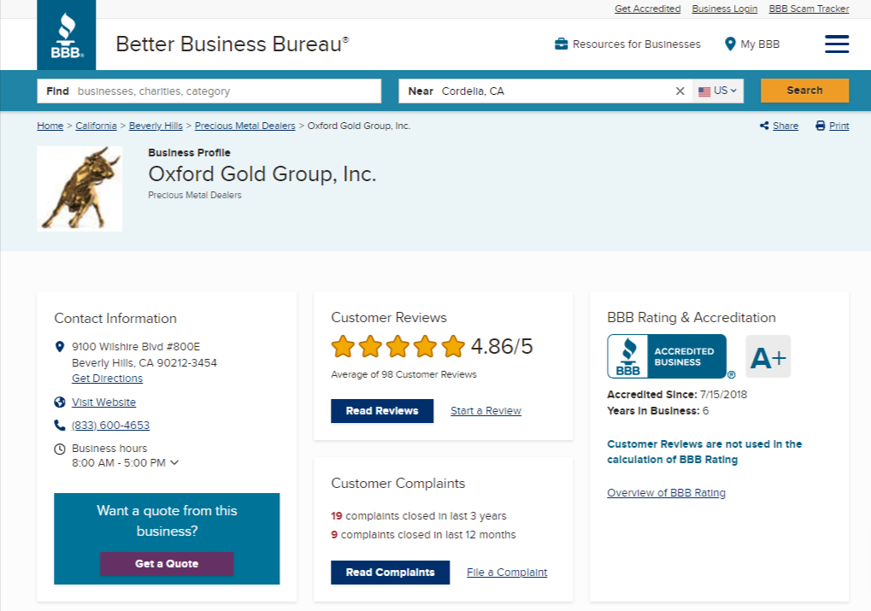The width and height of the screenshot is (871, 611).
Task: Click the Oxford Gold Group, Inc. heading
Action: coord(262,173)
